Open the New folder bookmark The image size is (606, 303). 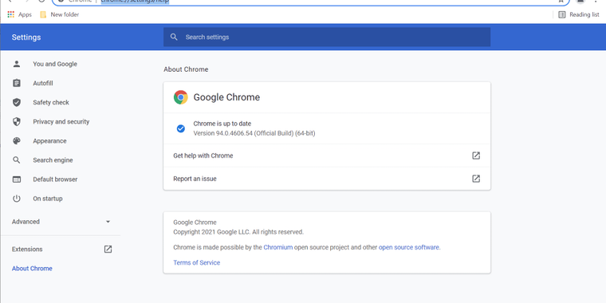60,14
